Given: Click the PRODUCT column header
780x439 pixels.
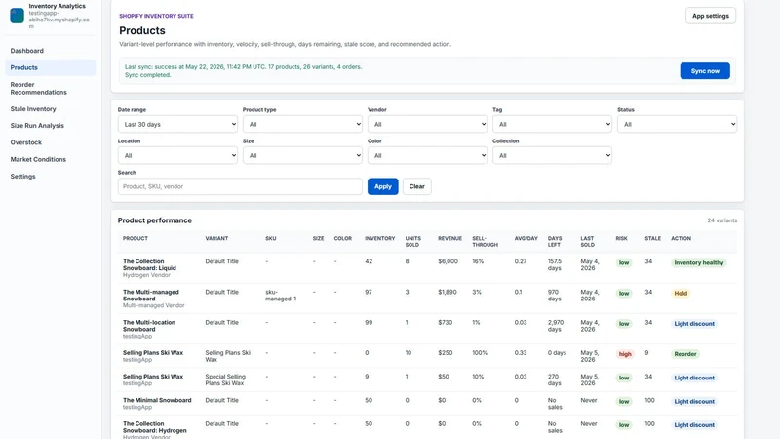Looking at the screenshot, I should click(x=136, y=238).
